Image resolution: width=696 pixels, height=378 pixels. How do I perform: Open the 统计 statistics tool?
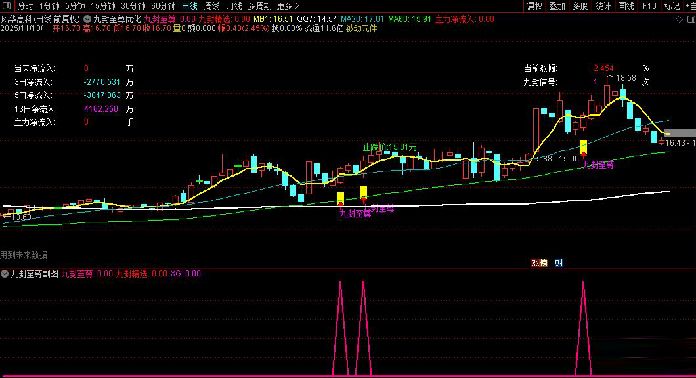click(x=602, y=6)
